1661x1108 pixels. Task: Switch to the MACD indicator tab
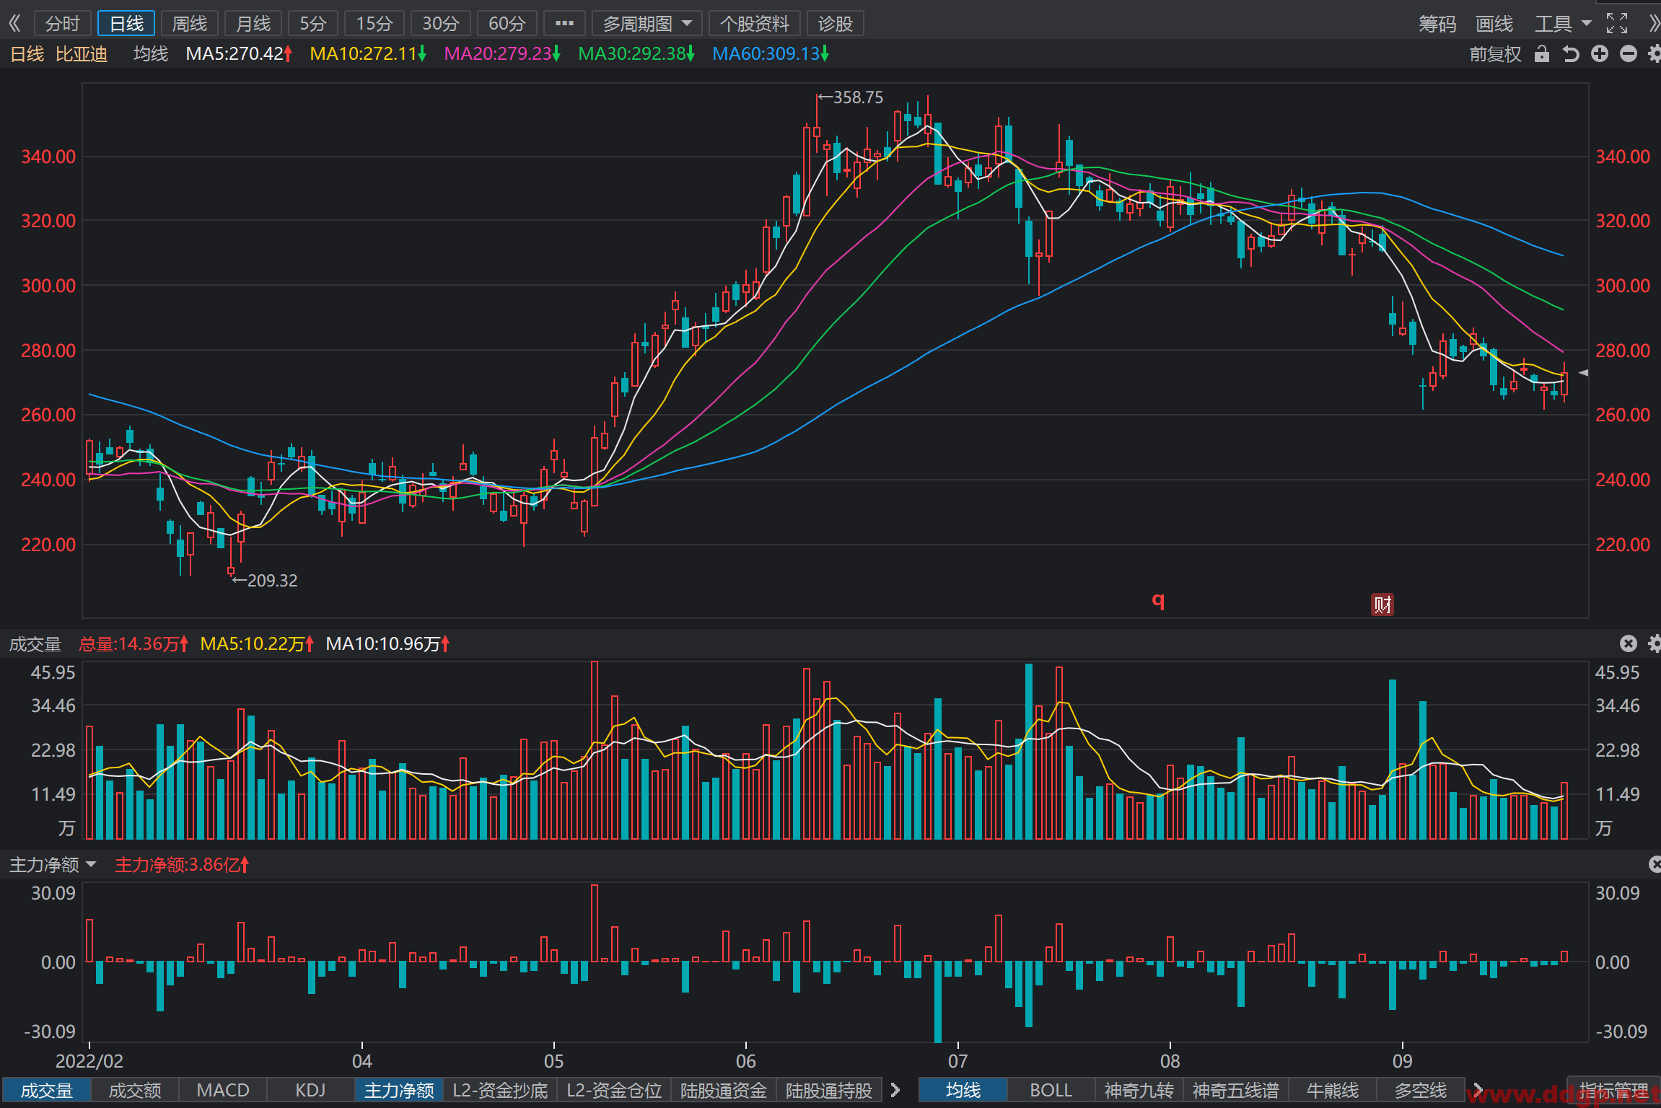[x=223, y=1090]
